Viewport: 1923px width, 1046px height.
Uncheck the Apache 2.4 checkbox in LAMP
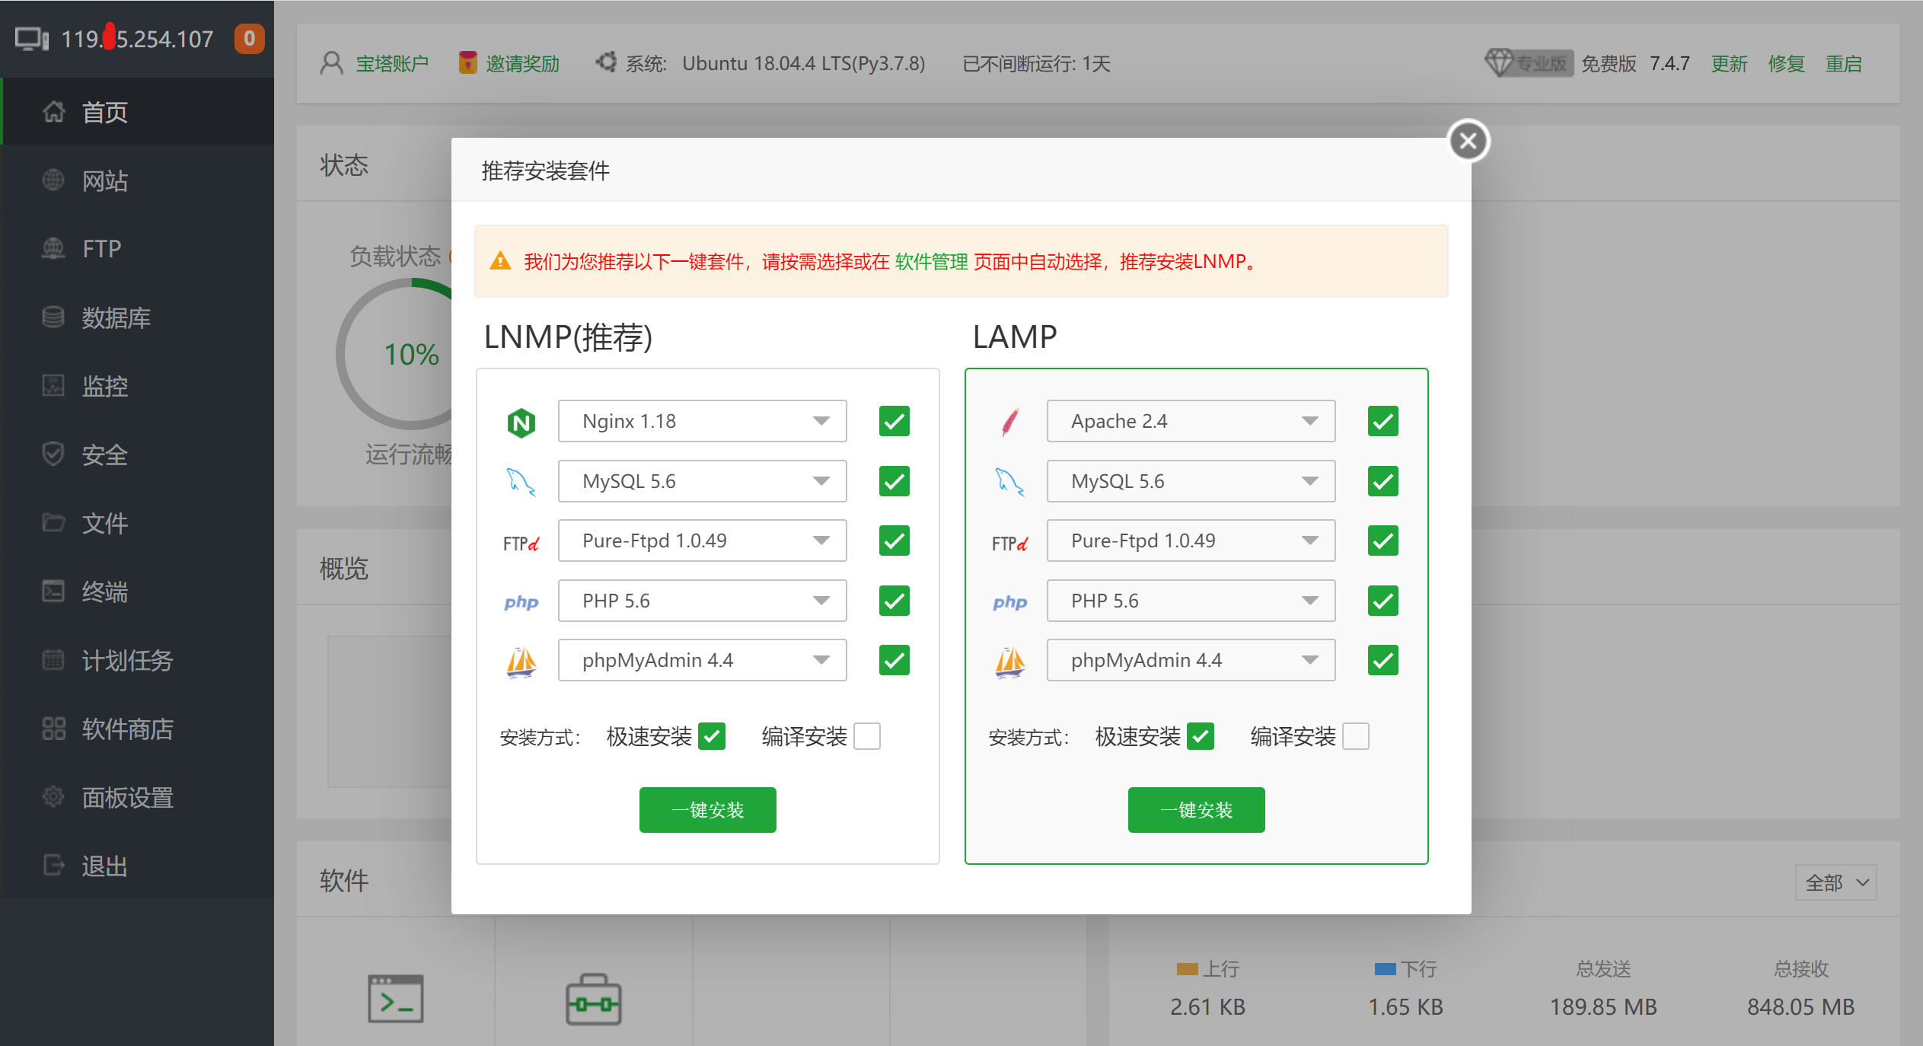(x=1383, y=421)
